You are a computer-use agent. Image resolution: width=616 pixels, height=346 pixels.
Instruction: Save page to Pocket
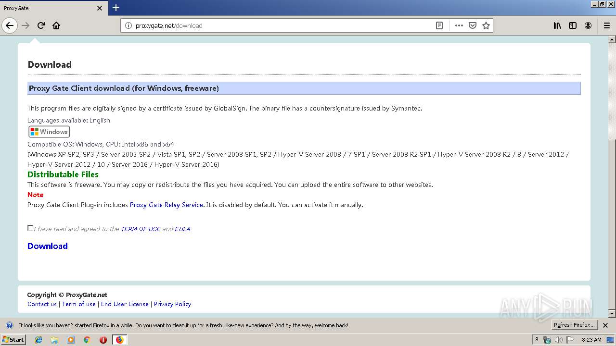coord(473,25)
